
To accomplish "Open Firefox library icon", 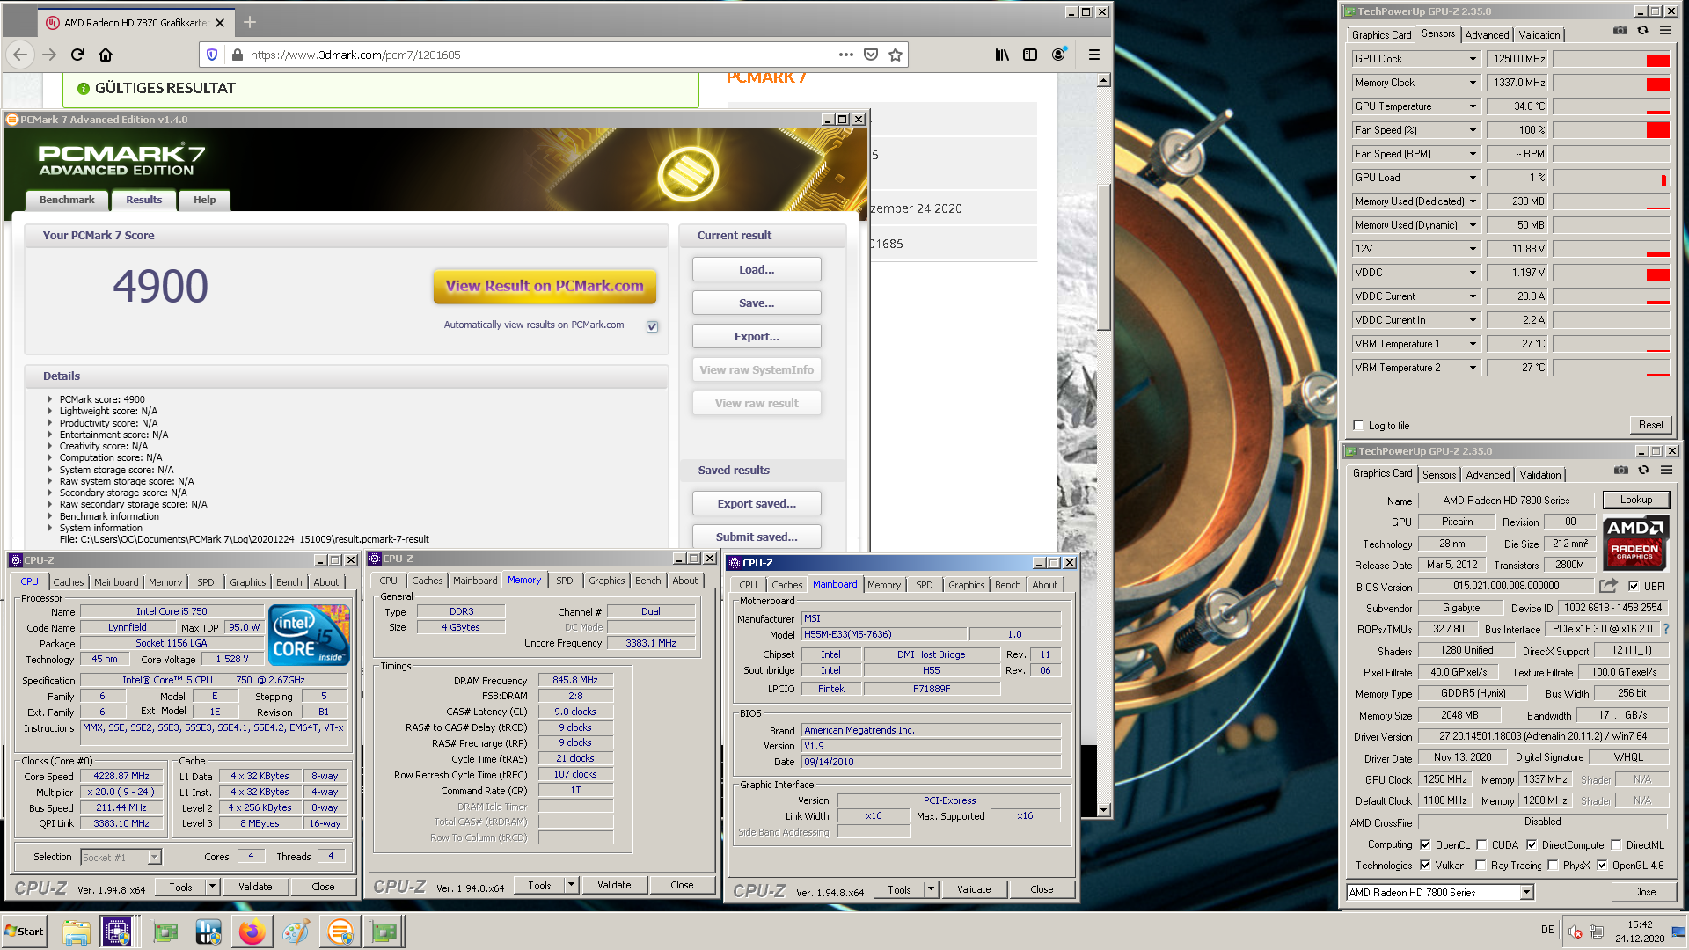I will [x=1002, y=55].
